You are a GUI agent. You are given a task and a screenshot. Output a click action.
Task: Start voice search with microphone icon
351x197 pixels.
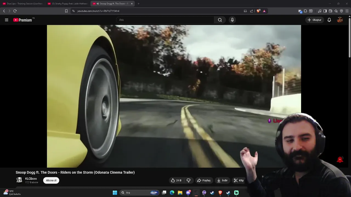point(232,20)
